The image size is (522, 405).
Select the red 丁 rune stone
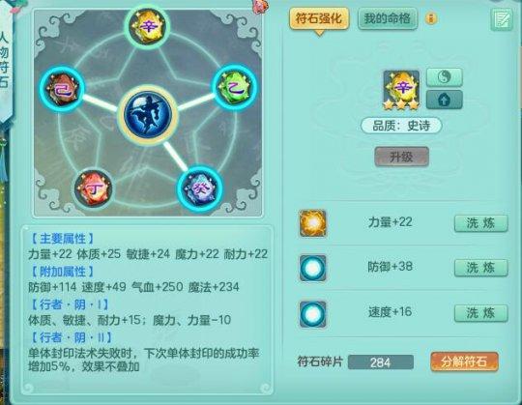93,188
